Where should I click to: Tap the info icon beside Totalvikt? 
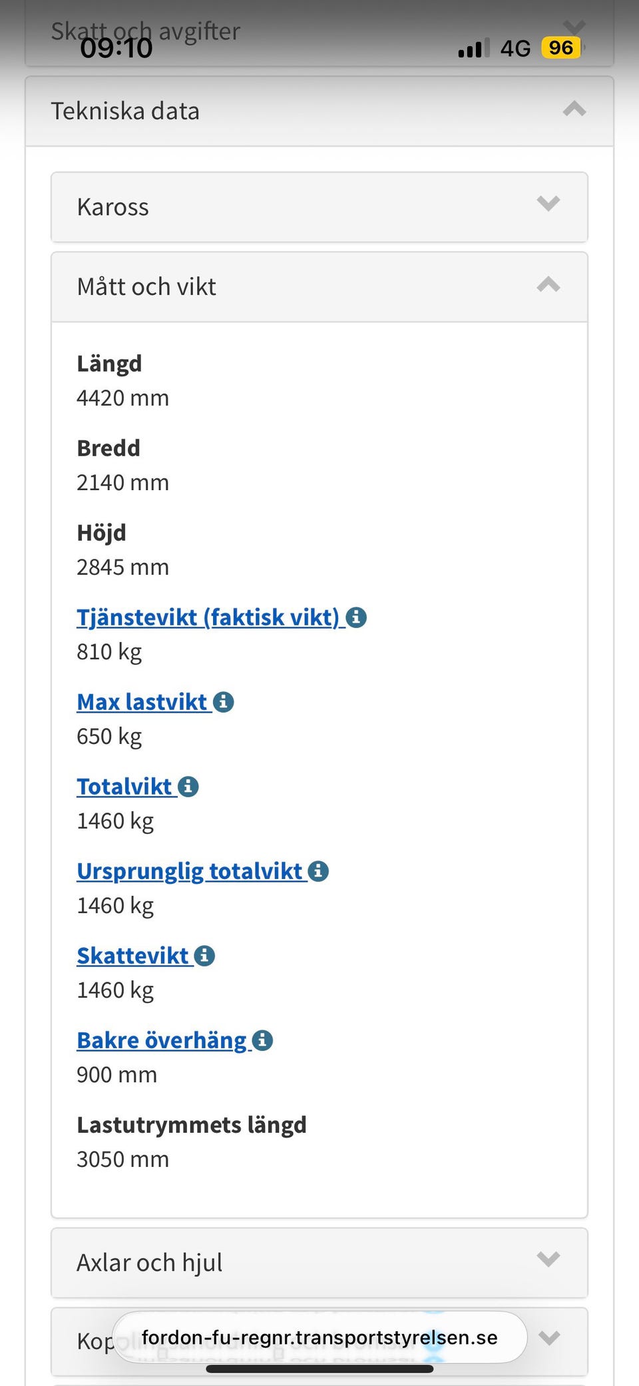click(x=188, y=787)
